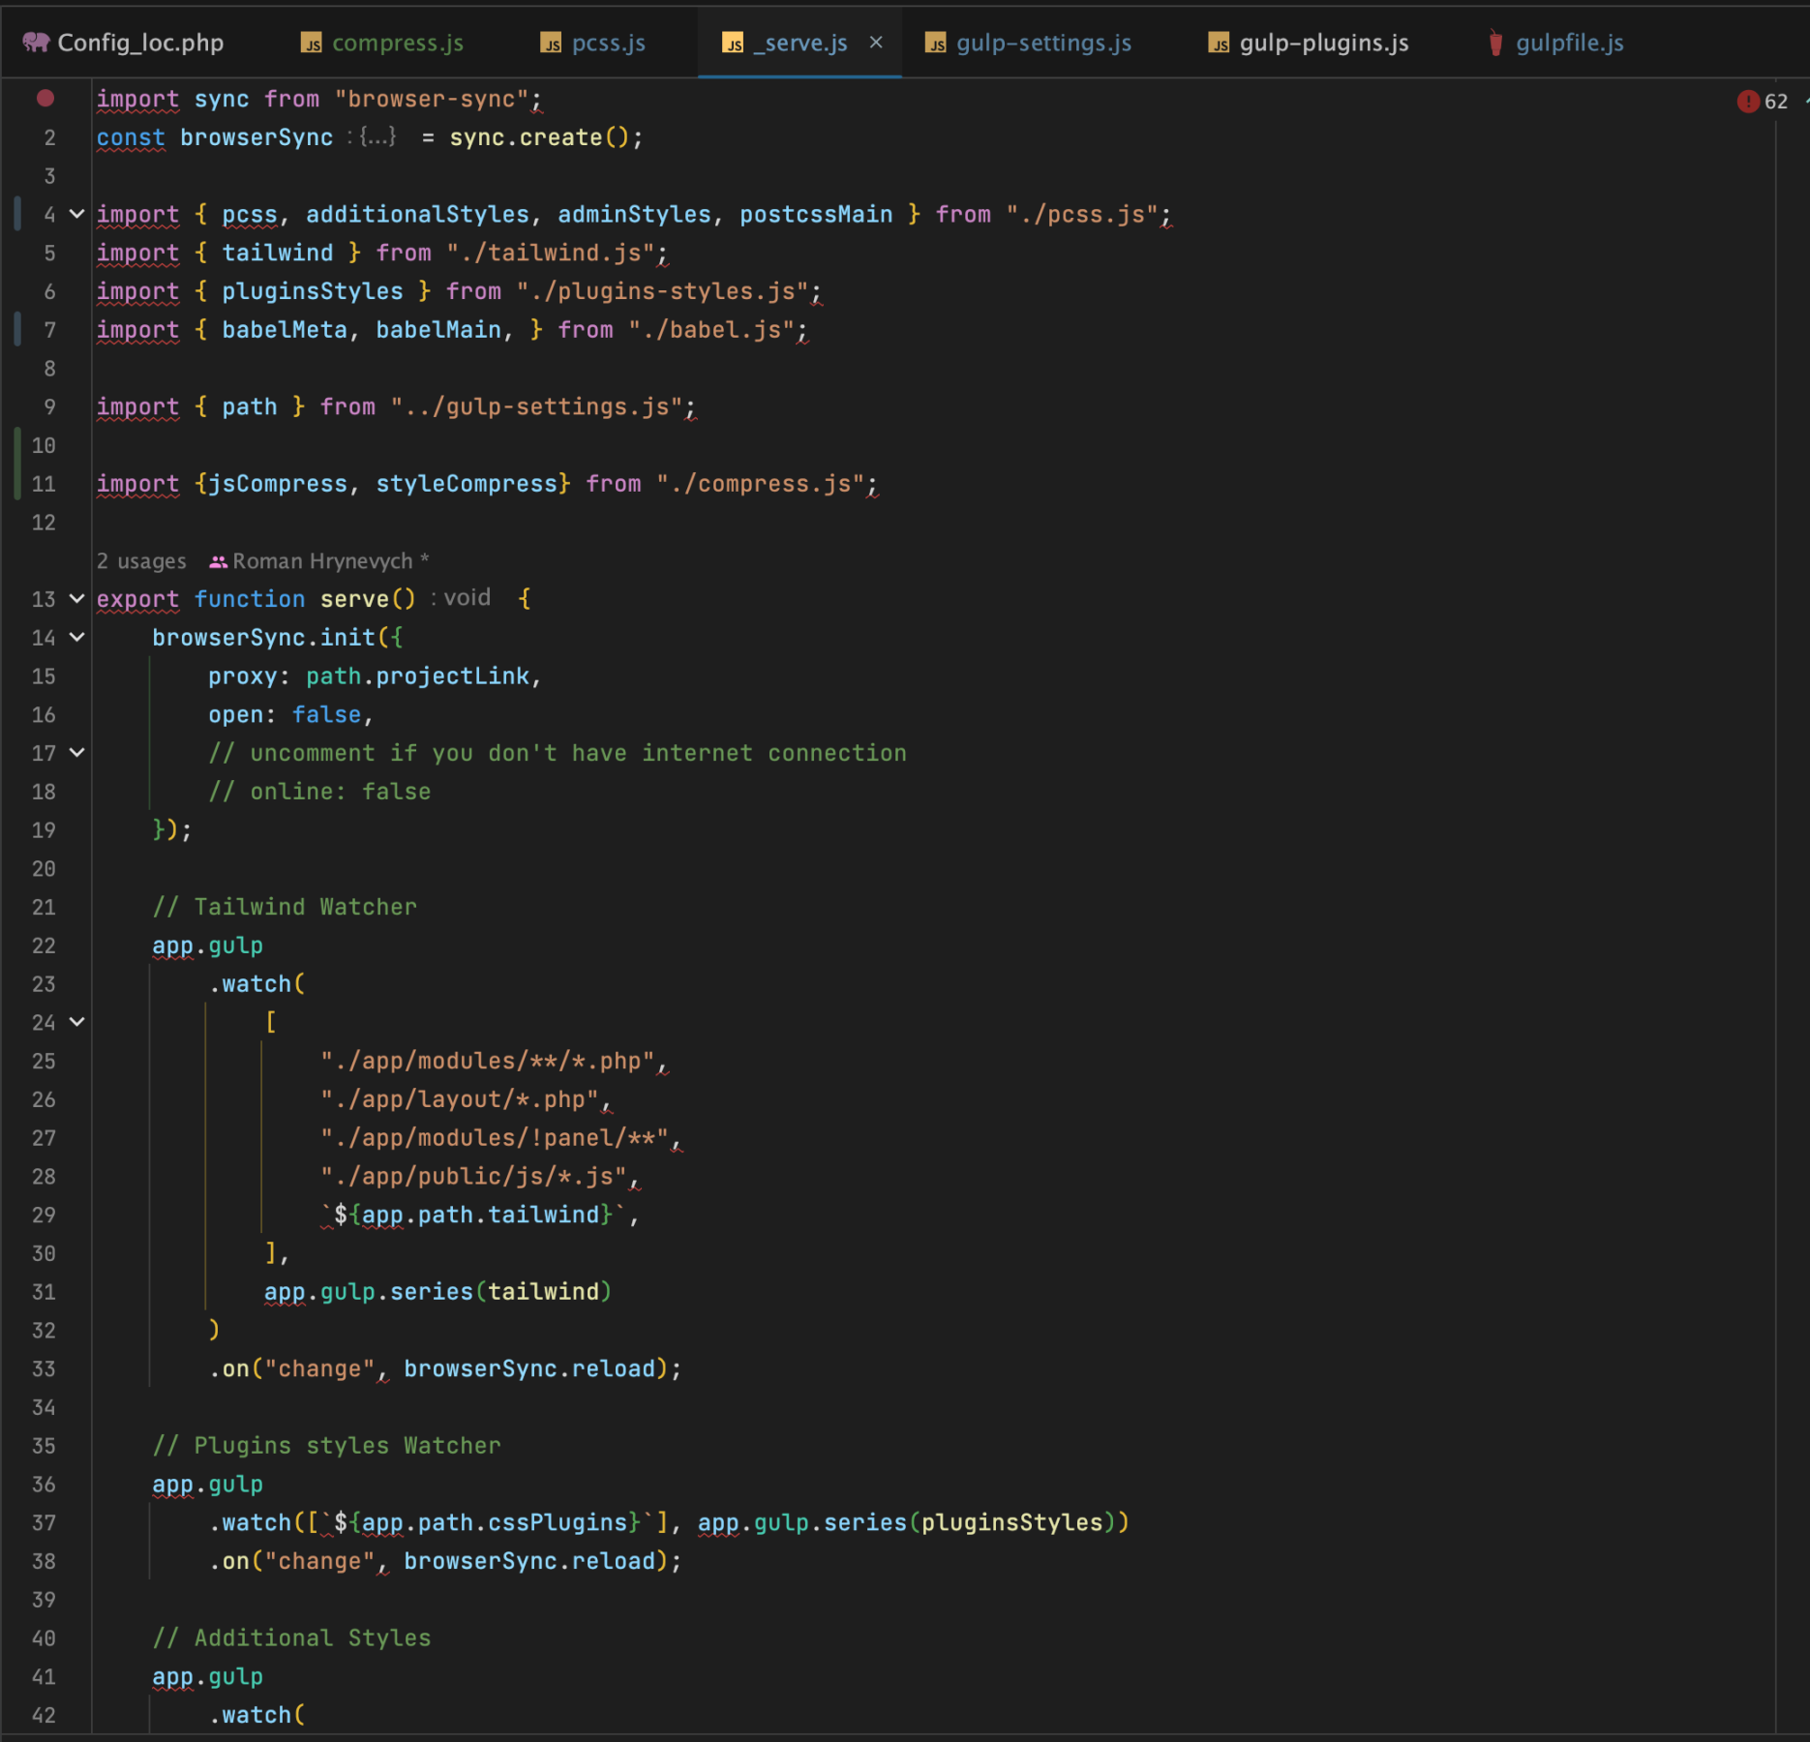1810x1742 pixels.
Task: Click 'babelMeta' on line 7
Action: [x=285, y=330]
